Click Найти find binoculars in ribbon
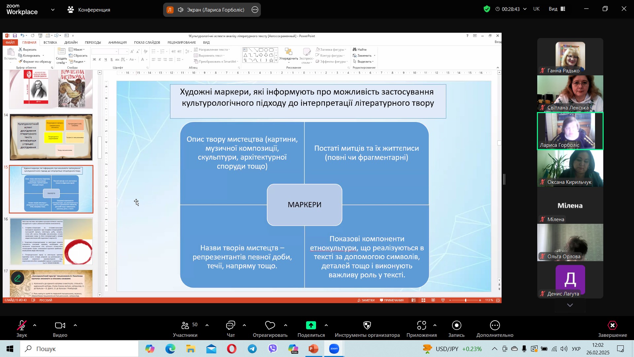Viewport: 634px width, 357px height. click(360, 50)
